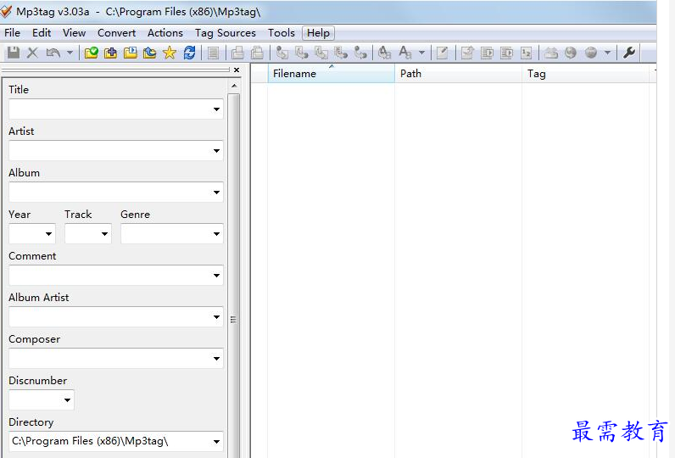Click globe icon left of wrench
Viewport: 675px width, 458px height.
pos(591,53)
